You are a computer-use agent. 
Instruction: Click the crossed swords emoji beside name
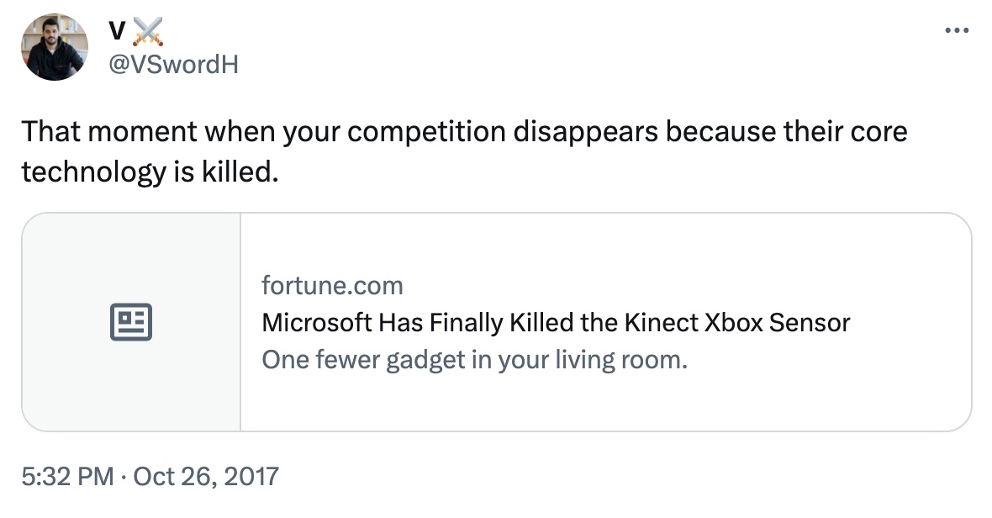point(148,31)
